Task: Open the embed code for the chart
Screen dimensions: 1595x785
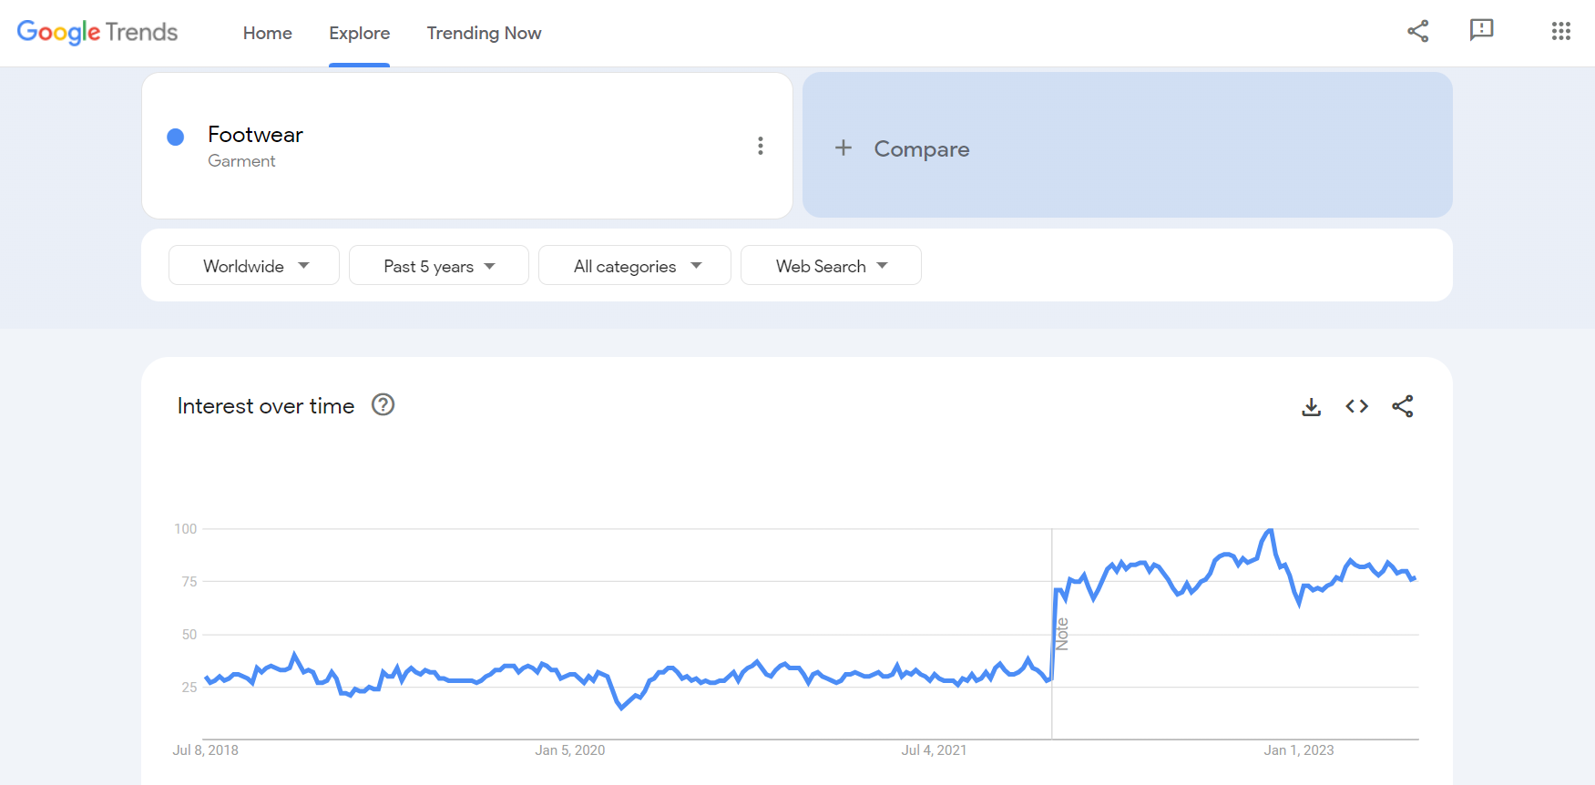Action: (x=1356, y=407)
